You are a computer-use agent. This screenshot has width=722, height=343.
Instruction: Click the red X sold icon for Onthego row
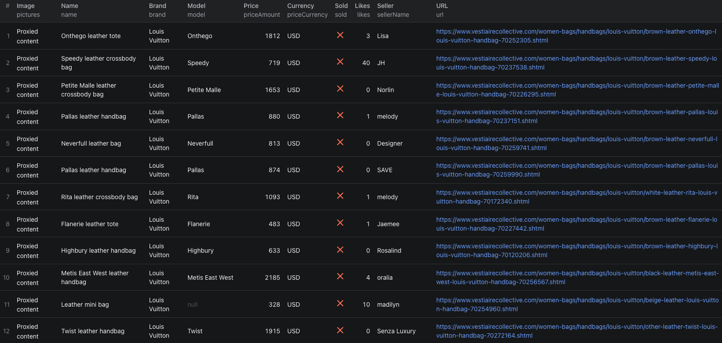click(340, 35)
